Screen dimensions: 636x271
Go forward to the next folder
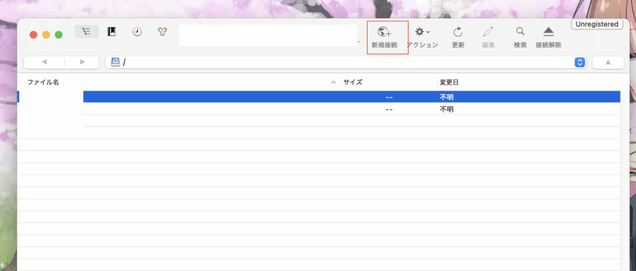(x=83, y=62)
